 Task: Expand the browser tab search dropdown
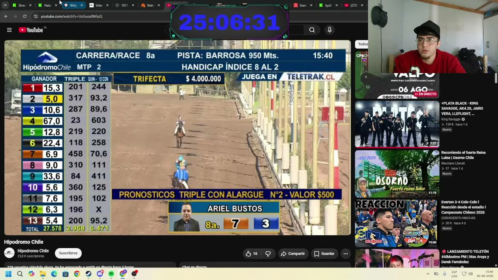[x=5, y=5]
